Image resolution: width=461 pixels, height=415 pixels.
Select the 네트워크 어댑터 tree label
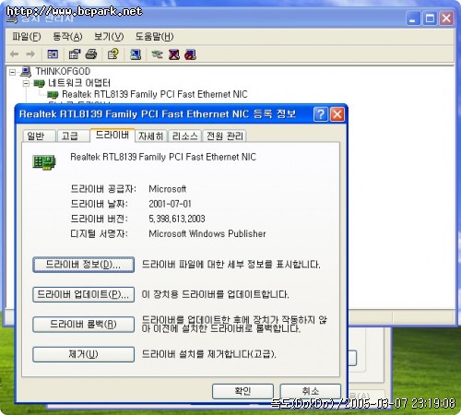click(x=79, y=83)
